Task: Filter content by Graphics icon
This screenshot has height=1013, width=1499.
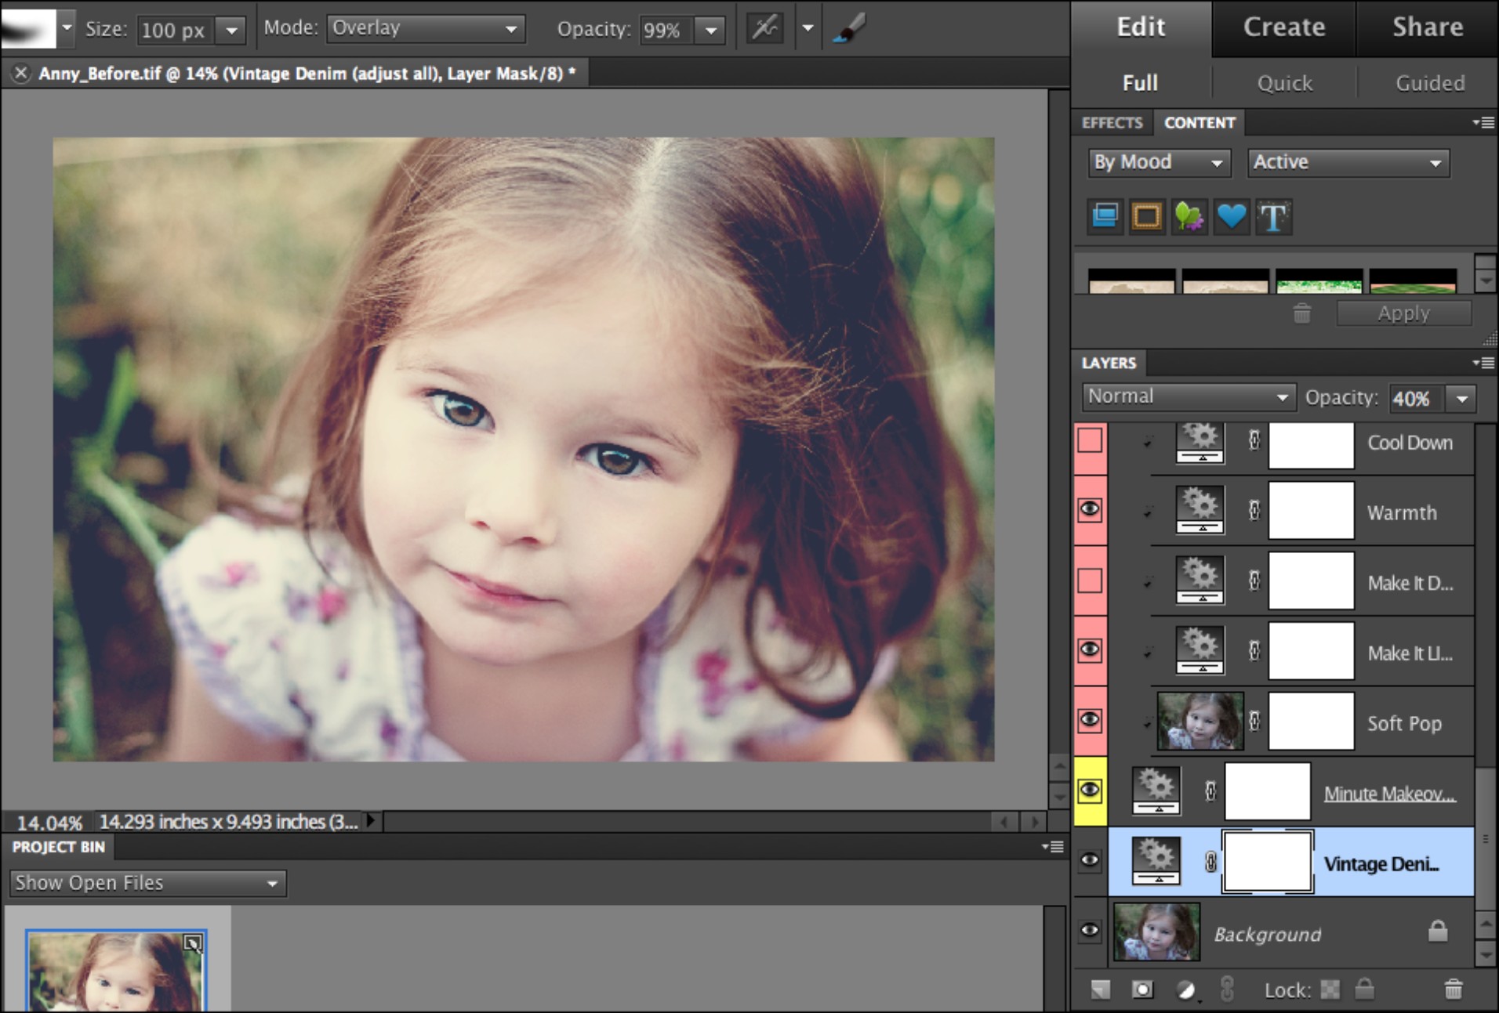Action: click(x=1189, y=215)
